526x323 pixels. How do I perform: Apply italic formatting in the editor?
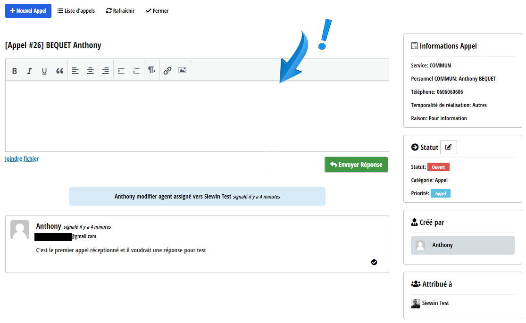[x=29, y=71]
